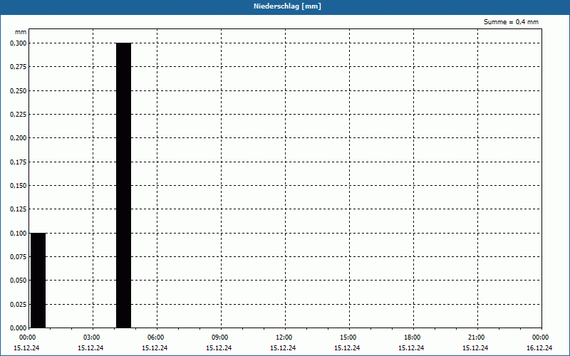Image resolution: width=570 pixels, height=356 pixels.
Task: Click the 0,300 y-axis value
Action: tap(19, 43)
